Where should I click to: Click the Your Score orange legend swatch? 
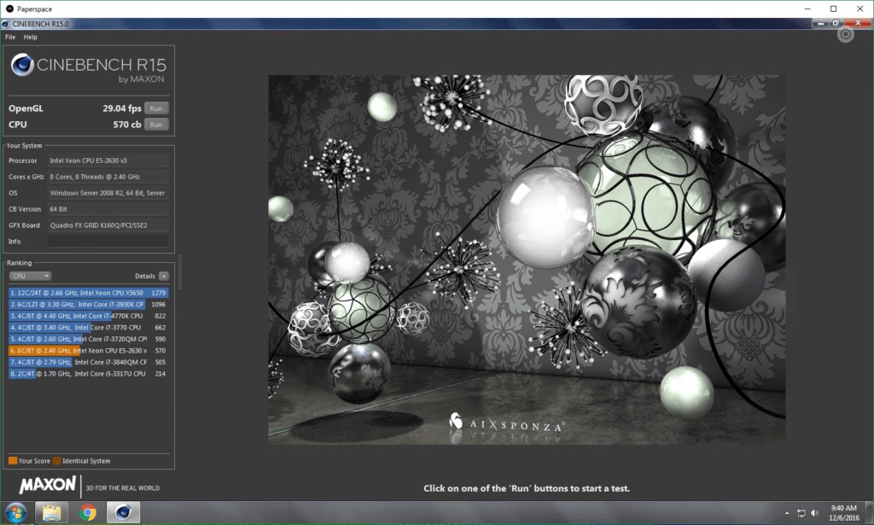coord(13,461)
